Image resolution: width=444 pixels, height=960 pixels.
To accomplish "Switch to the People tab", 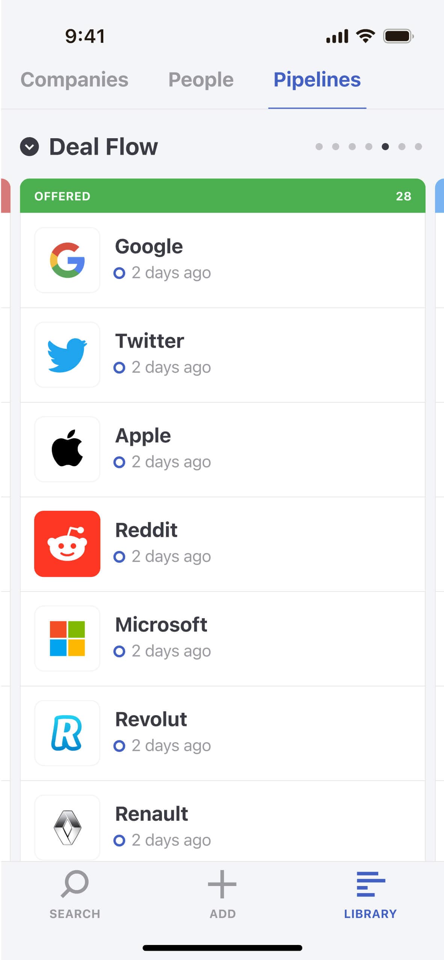I will [201, 80].
